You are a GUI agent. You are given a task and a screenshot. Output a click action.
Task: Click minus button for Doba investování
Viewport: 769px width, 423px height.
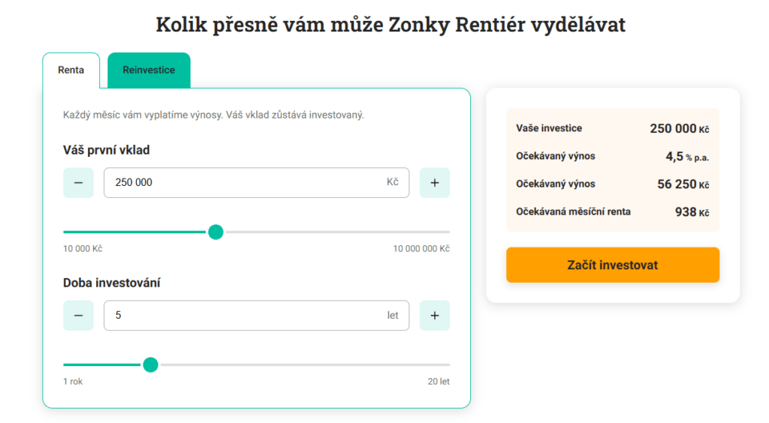click(78, 316)
